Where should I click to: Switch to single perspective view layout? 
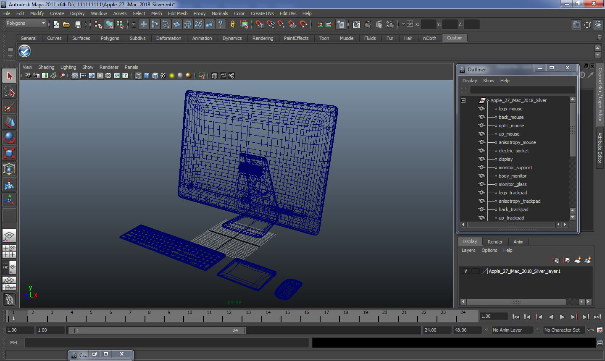[9, 235]
